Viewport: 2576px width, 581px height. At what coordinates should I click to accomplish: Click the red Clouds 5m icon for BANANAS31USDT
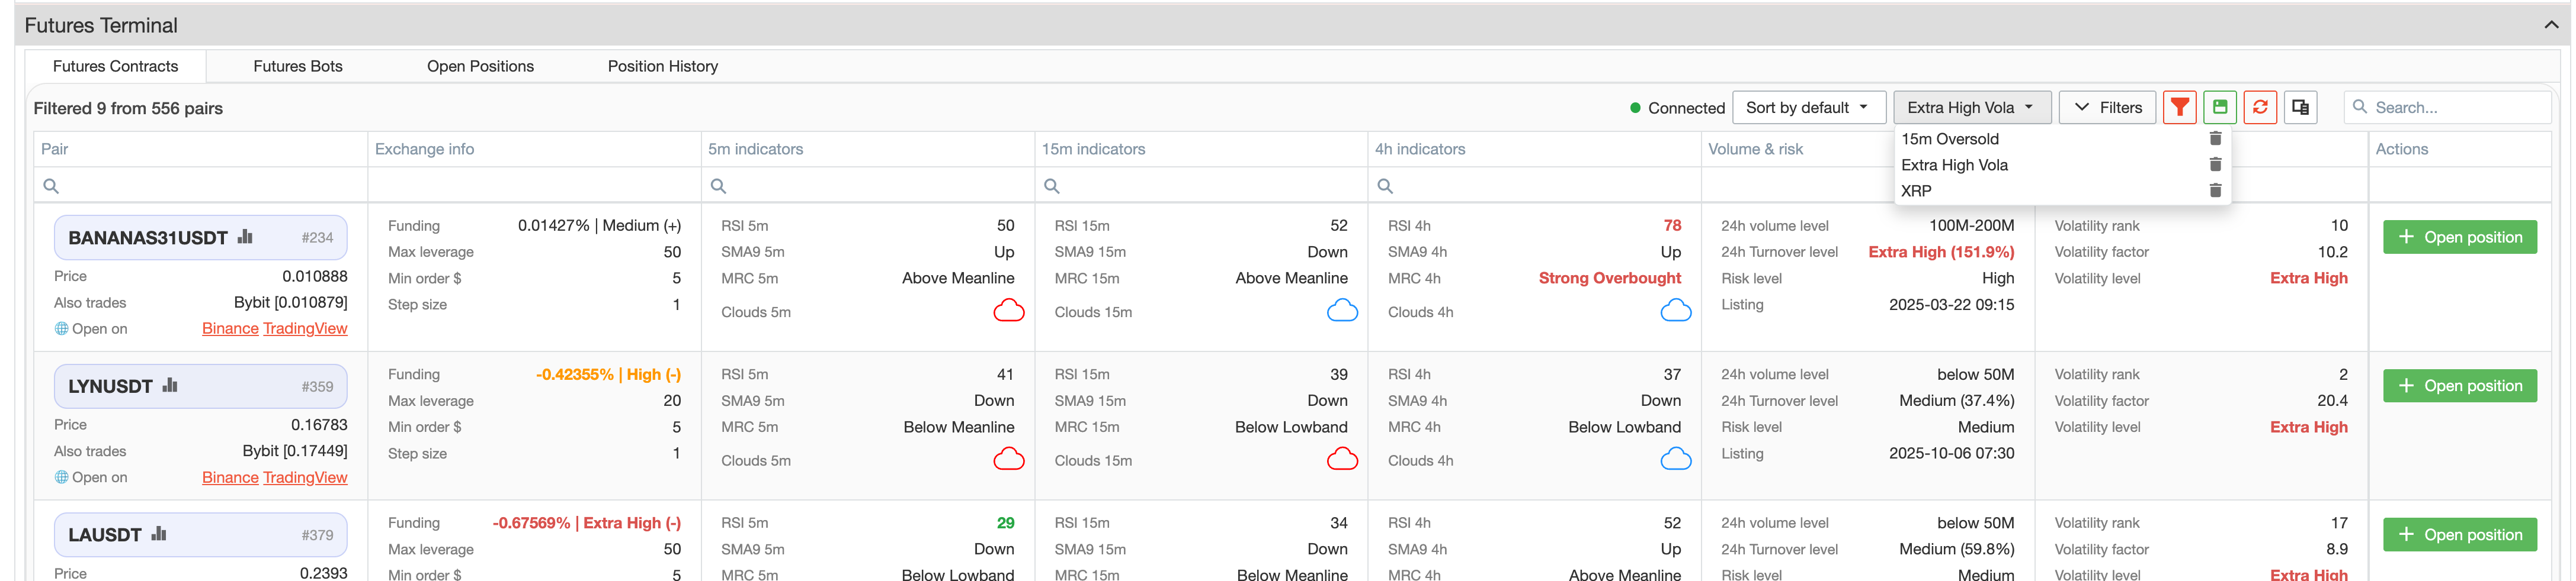point(1008,311)
